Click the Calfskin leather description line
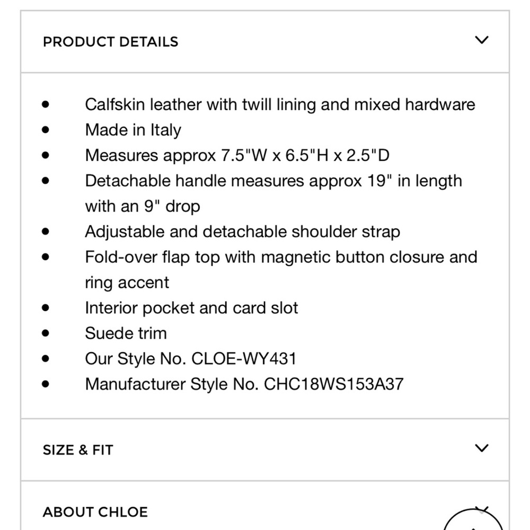The height and width of the screenshot is (530, 530). pyautogui.click(x=280, y=104)
